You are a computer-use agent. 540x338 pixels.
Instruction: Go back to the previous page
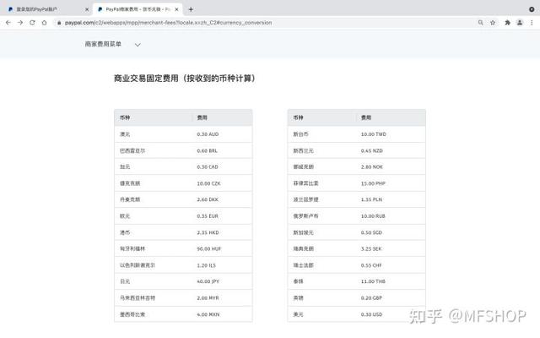[x=8, y=23]
